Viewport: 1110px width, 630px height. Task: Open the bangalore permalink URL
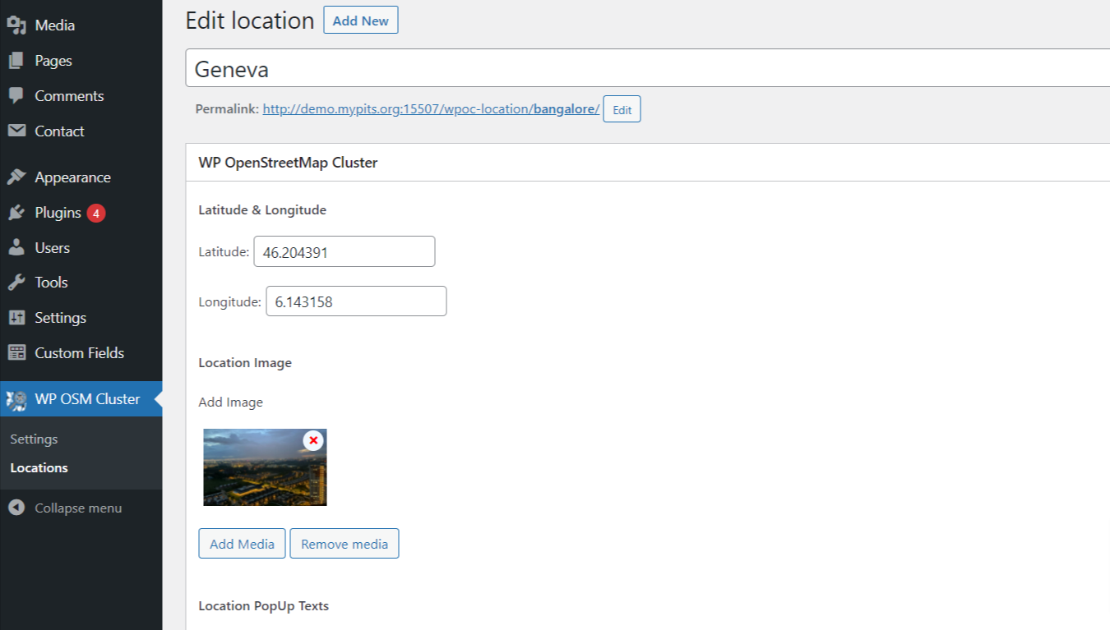[429, 108]
